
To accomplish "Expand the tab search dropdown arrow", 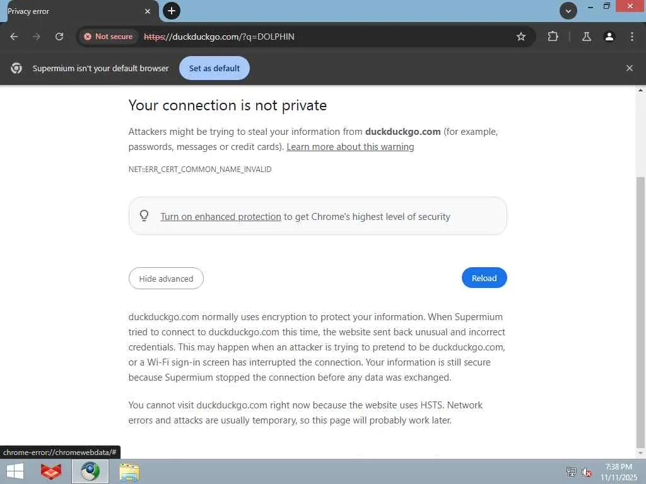I will 568,11.
